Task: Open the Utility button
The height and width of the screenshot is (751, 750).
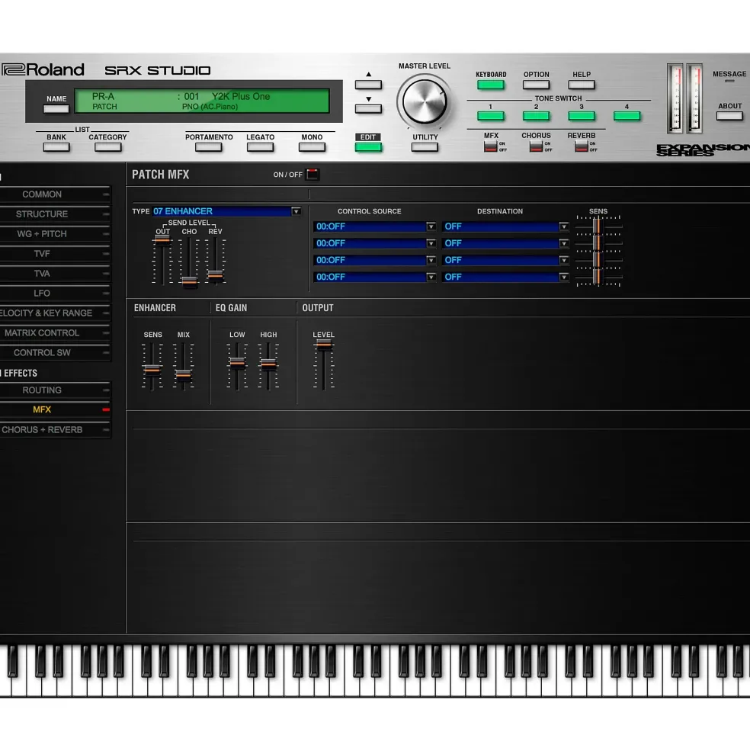Action: [x=425, y=147]
